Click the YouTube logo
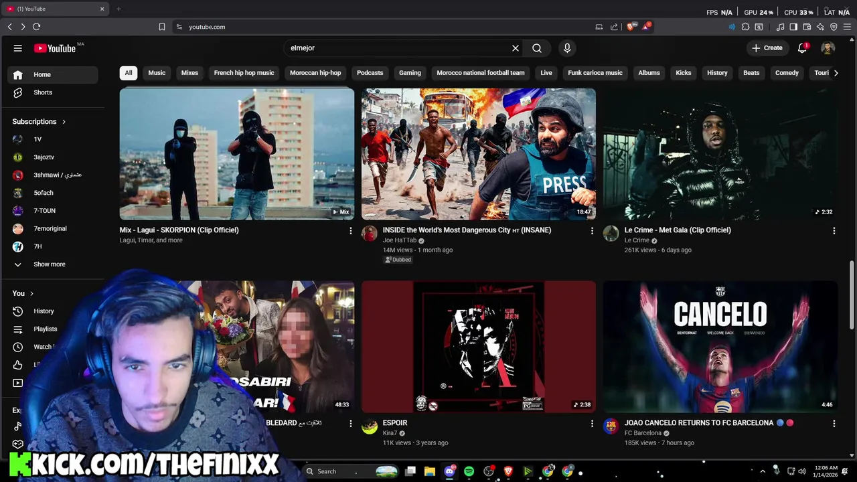Viewport: 857px width, 482px height. (55, 48)
